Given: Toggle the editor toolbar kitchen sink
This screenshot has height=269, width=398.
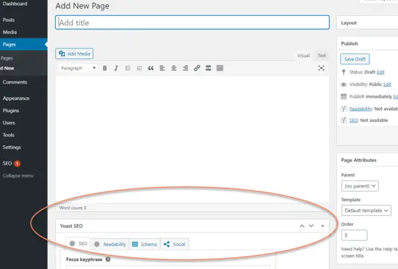Looking at the screenshot, I should point(220,68).
